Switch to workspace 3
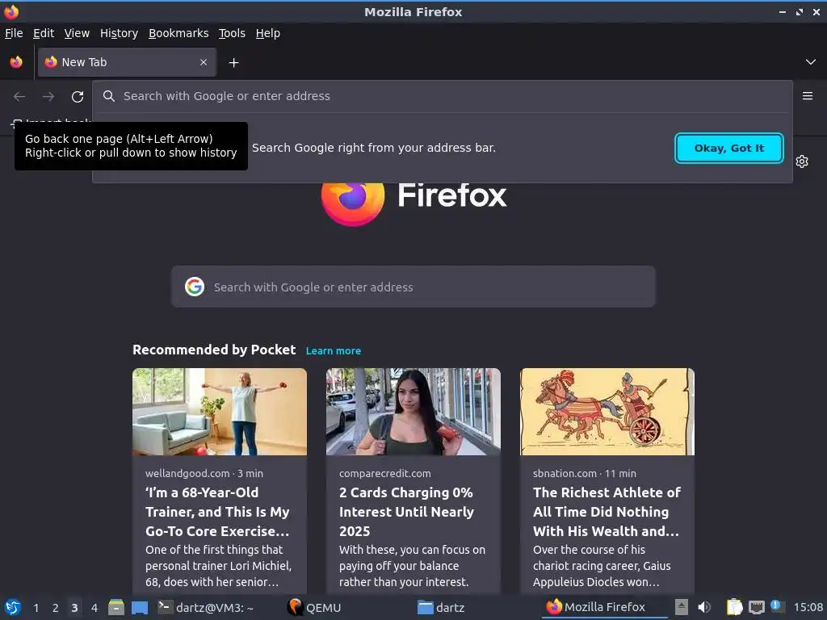827x620 pixels. pos(74,608)
